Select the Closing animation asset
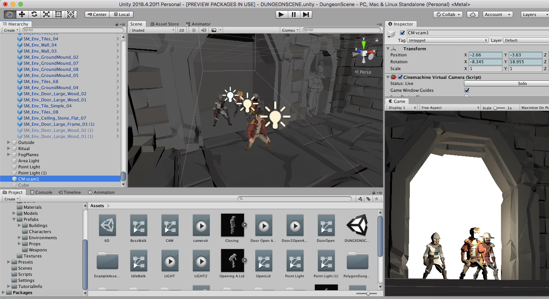 click(232, 228)
